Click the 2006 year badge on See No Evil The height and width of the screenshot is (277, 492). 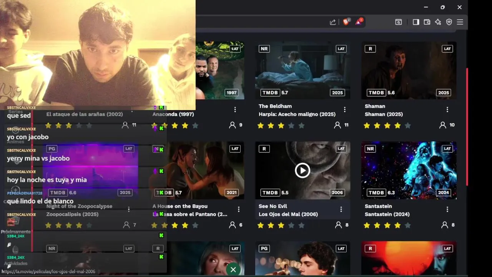tap(337, 192)
